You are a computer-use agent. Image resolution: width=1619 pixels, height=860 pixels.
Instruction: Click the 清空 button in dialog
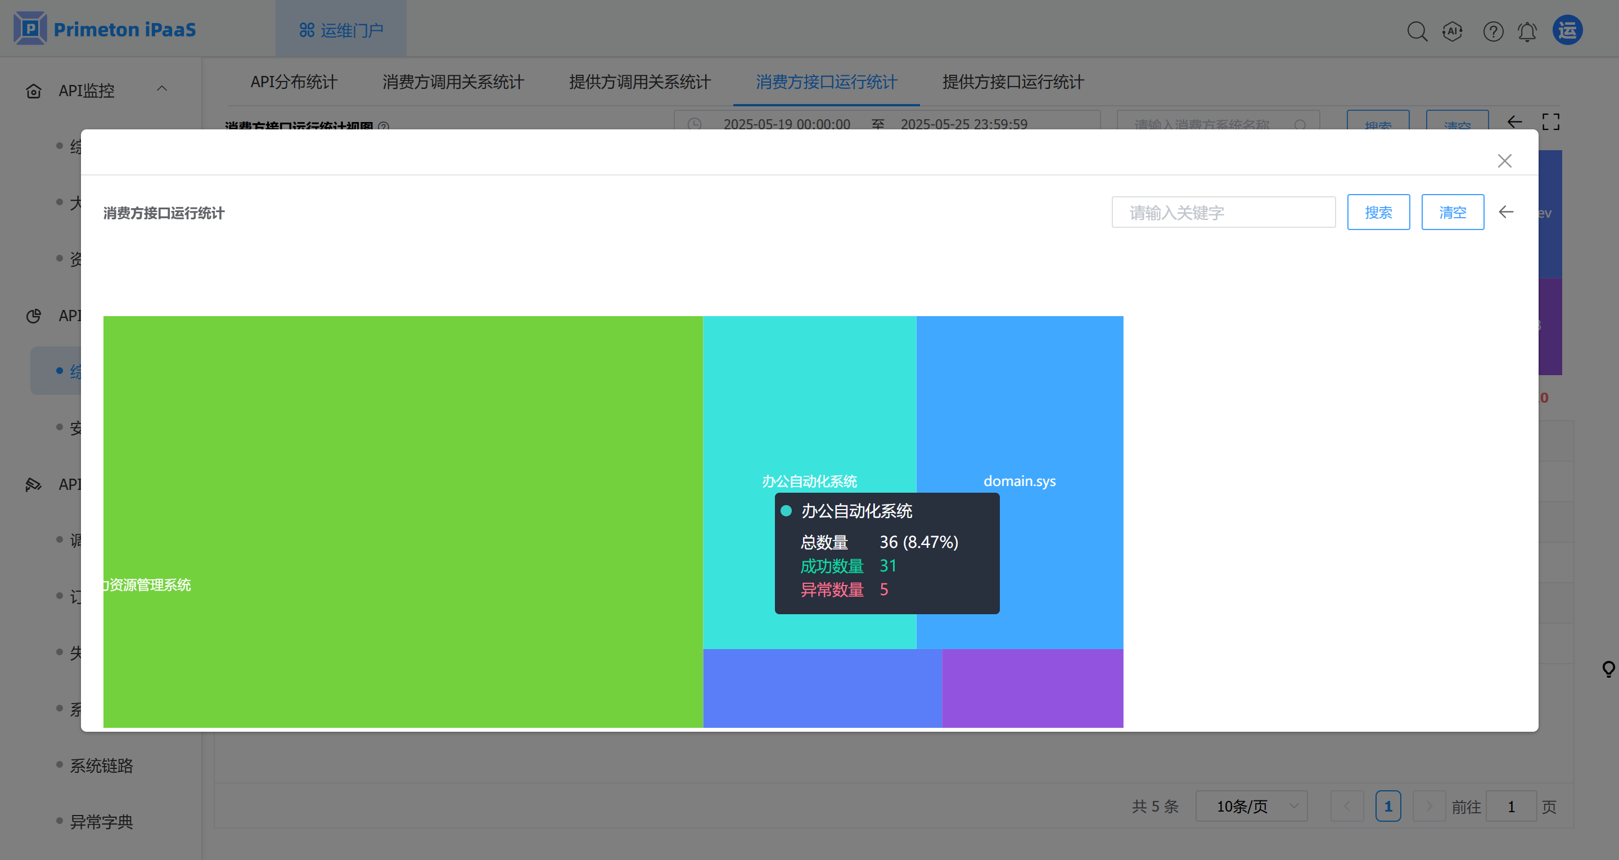pyautogui.click(x=1452, y=213)
